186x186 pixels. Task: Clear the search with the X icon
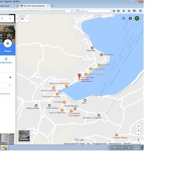point(10,19)
